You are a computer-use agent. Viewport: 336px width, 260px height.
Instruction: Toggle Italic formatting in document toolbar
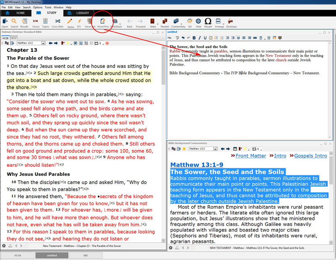(200, 38)
